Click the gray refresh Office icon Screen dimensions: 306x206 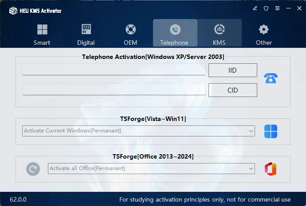pos(33,169)
